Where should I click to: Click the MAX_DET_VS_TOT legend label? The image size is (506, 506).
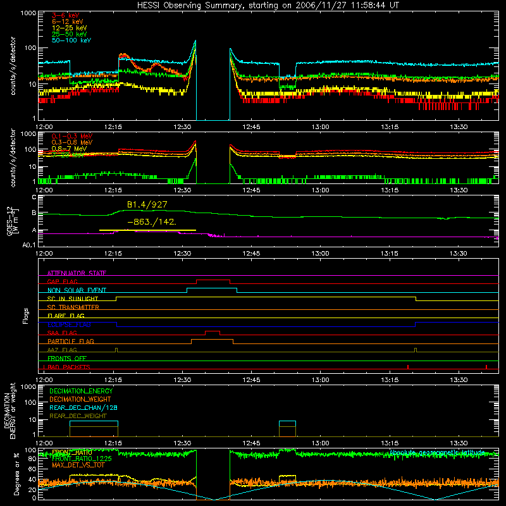[x=78, y=465]
